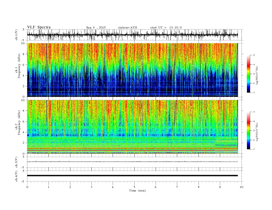Click the "ch.1(V)" waveform axis label
The width and height of the screenshot is (272, 210).
[16, 35]
